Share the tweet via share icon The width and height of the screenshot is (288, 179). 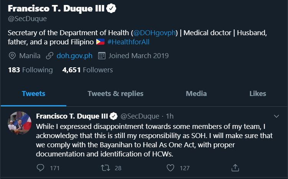point(235,168)
